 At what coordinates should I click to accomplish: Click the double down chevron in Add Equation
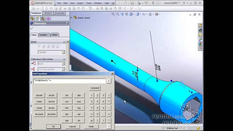pyautogui.click(x=109, y=127)
